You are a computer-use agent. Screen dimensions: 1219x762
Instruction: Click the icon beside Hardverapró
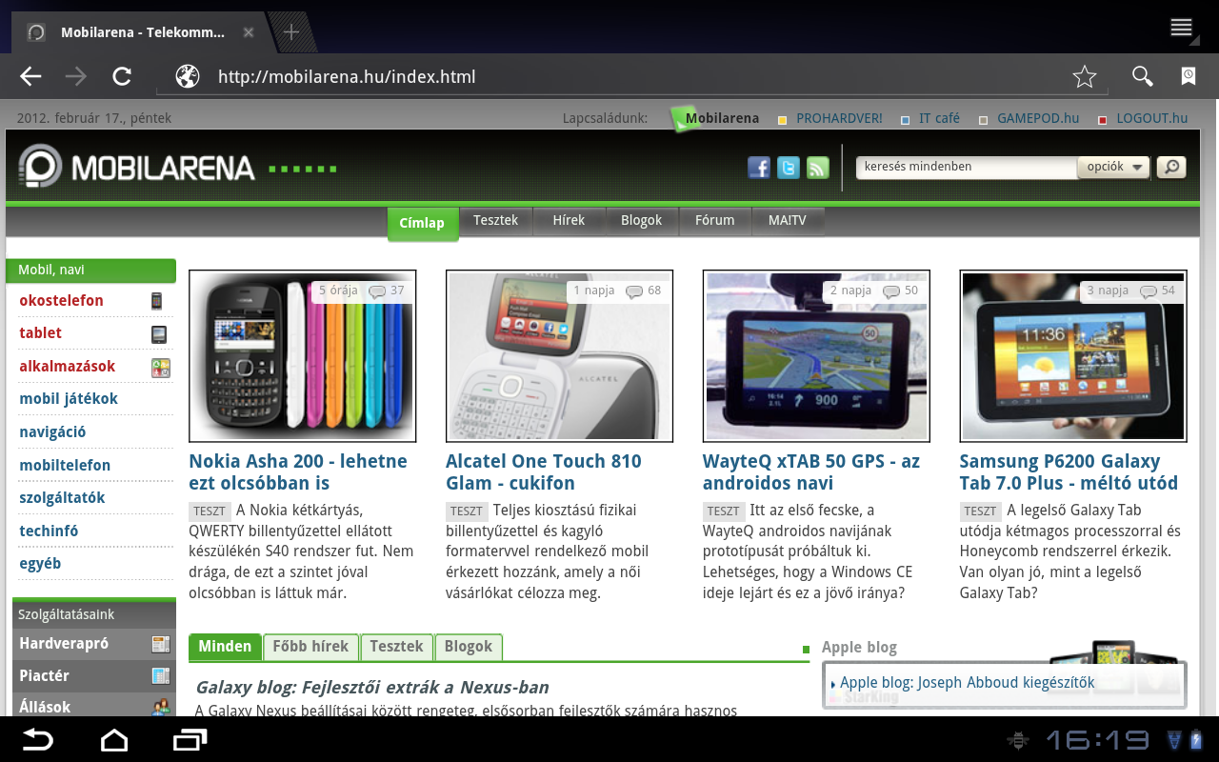[161, 645]
